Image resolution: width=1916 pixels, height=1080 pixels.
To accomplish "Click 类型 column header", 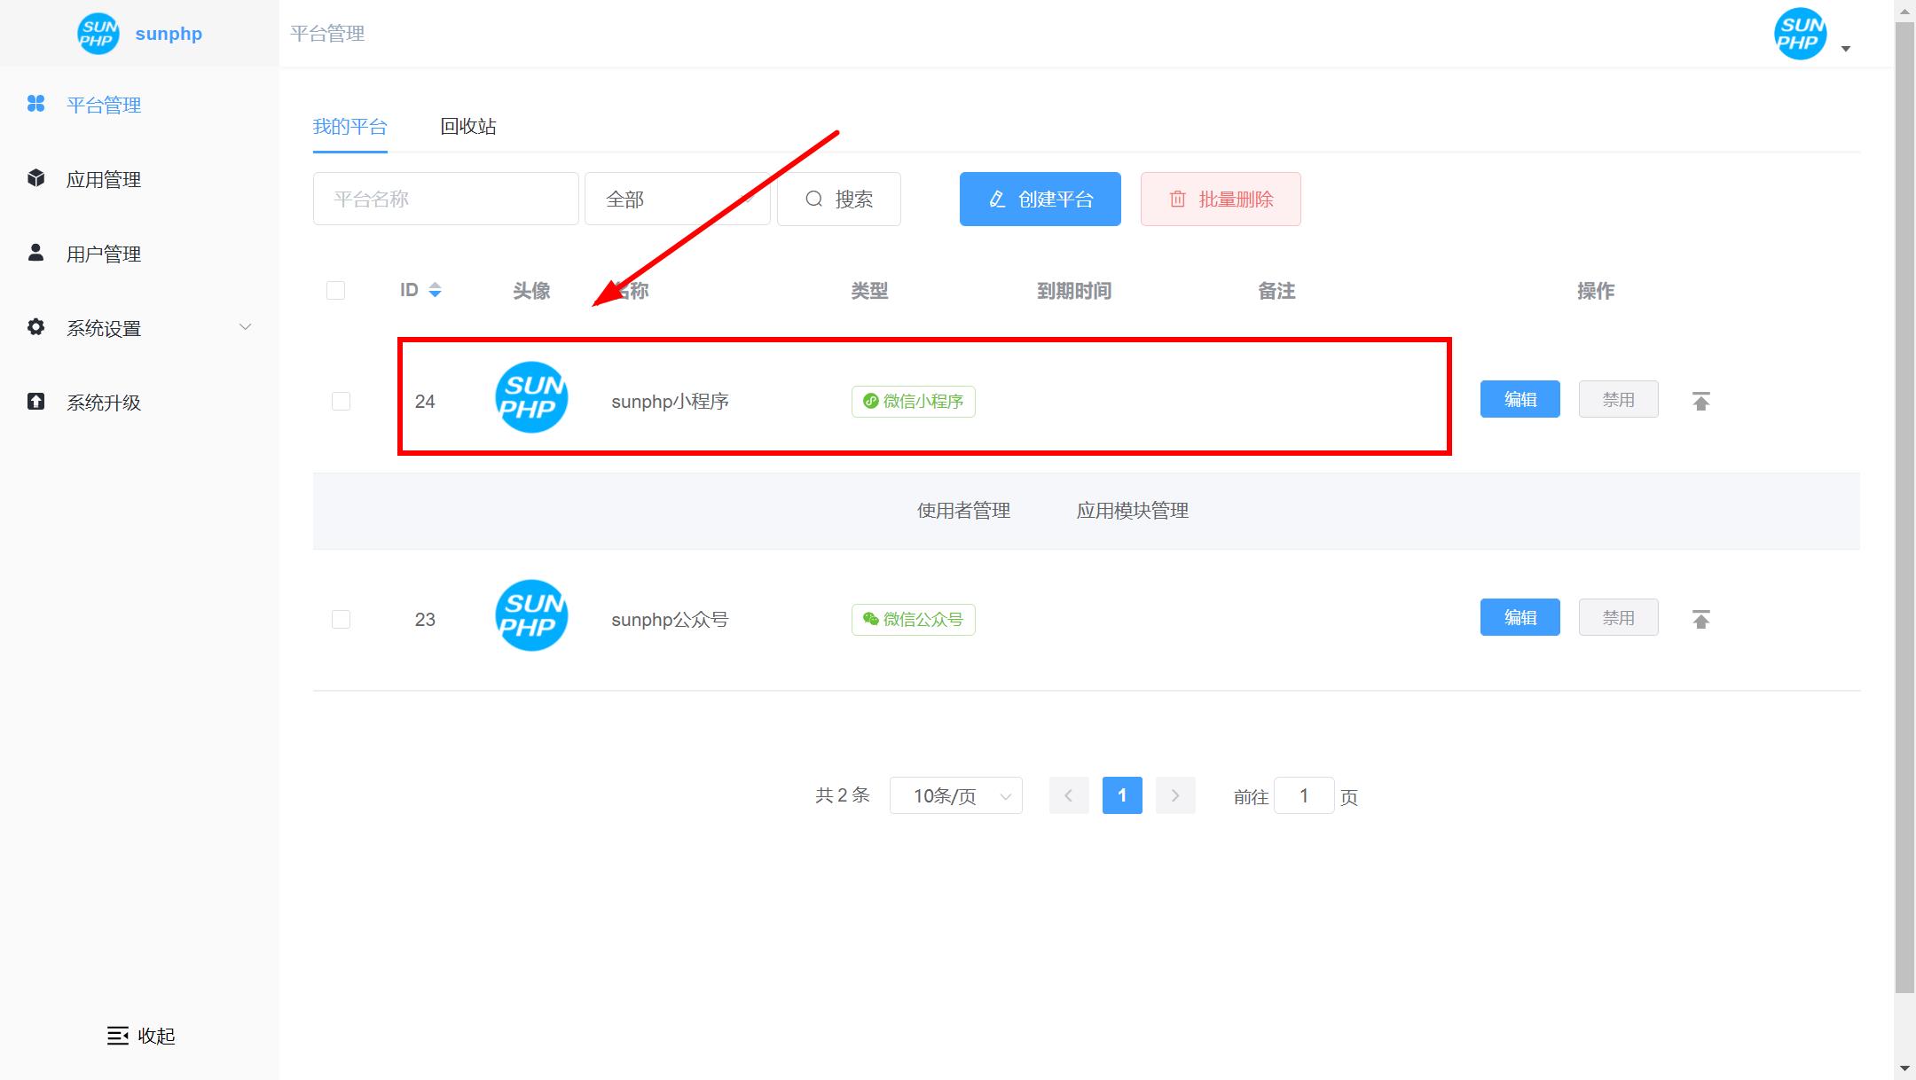I will tap(869, 290).
